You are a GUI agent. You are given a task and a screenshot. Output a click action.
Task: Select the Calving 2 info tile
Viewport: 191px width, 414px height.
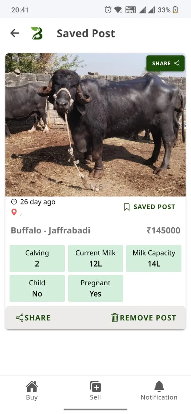coord(37,258)
